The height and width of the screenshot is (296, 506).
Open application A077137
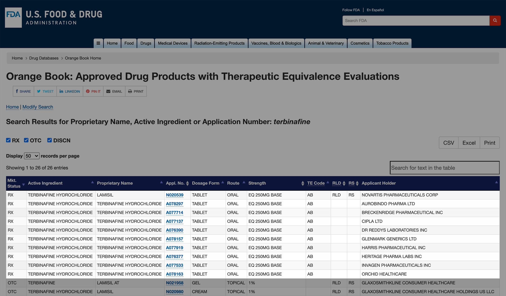click(175, 221)
